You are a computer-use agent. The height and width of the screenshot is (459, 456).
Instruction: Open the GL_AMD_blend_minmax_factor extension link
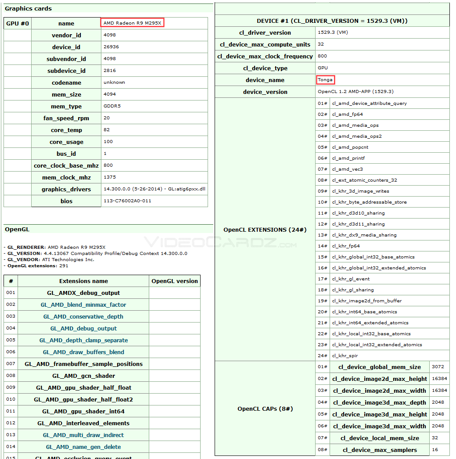(83, 305)
